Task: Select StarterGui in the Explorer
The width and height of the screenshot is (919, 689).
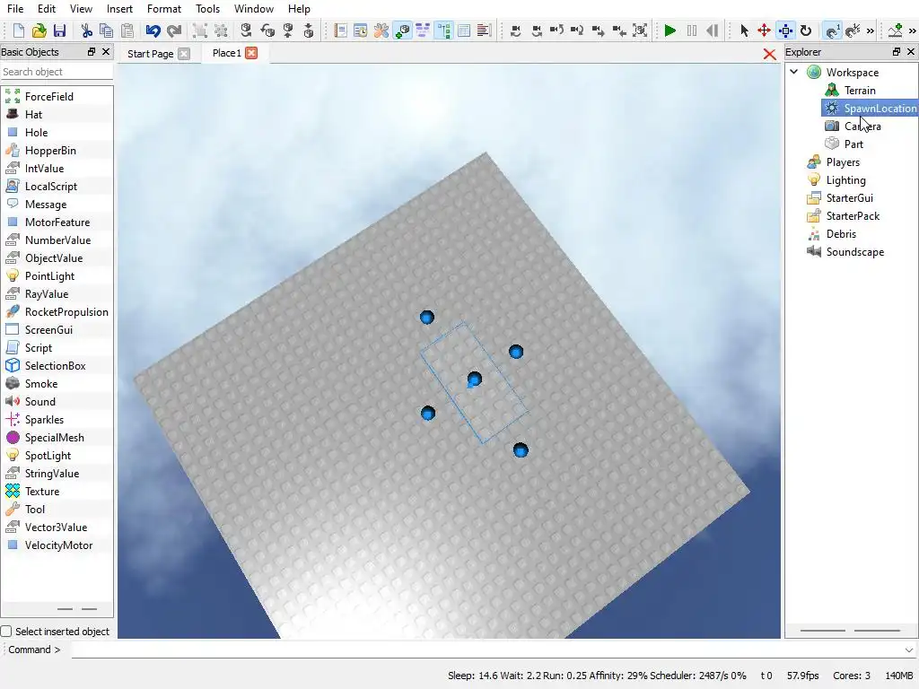Action: 849,198
